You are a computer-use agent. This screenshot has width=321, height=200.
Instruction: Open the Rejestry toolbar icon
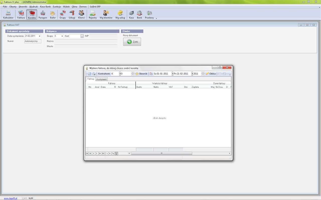point(93,15)
